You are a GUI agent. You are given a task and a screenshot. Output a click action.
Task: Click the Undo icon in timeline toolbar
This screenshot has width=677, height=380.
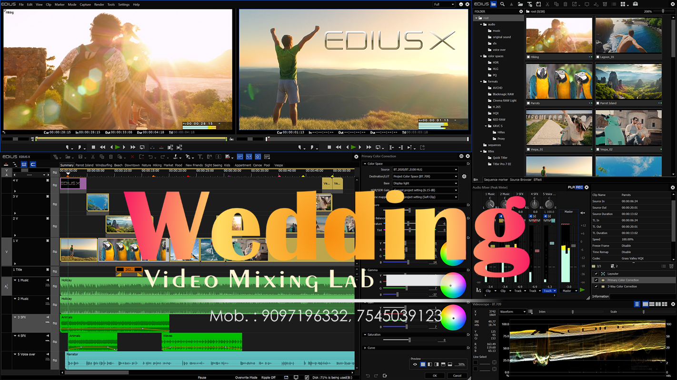pyautogui.click(x=150, y=157)
